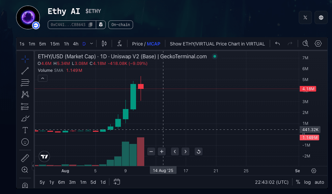Expand the timeframe dropdown chevron
Screen dimensions: 332x194
coord(92,43)
